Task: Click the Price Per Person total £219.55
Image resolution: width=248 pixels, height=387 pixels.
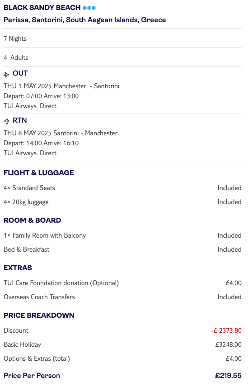Action: pyautogui.click(x=228, y=376)
